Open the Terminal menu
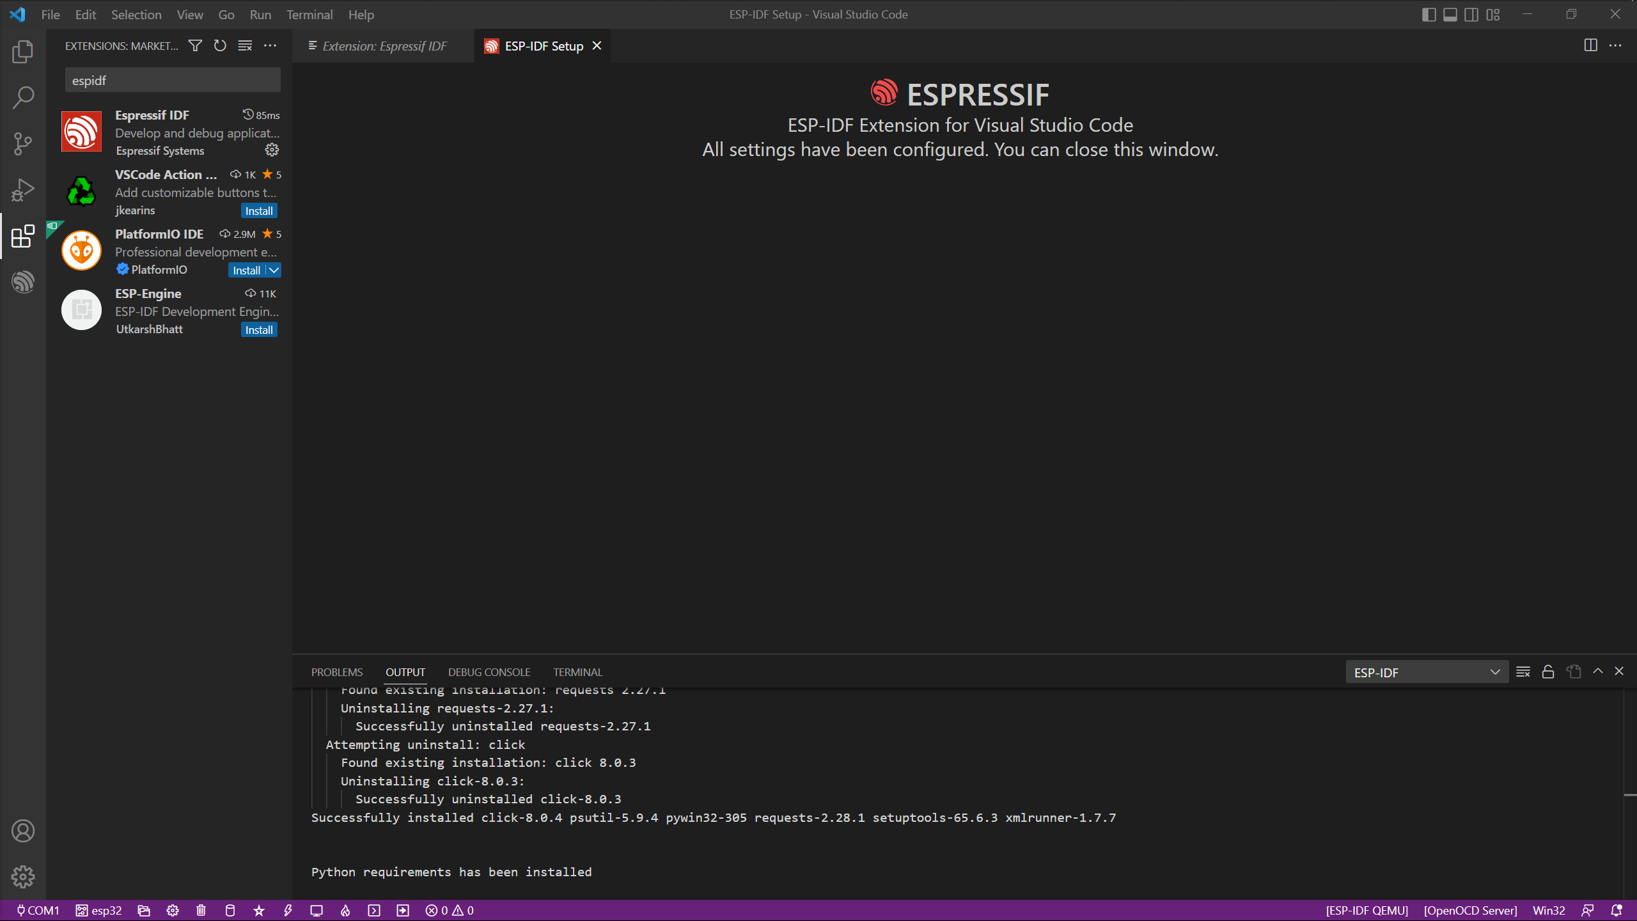Screen dimensions: 1637x921 [x=309, y=14]
